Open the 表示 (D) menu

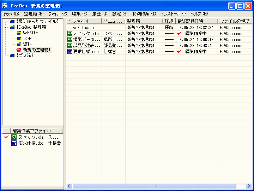click(x=12, y=14)
